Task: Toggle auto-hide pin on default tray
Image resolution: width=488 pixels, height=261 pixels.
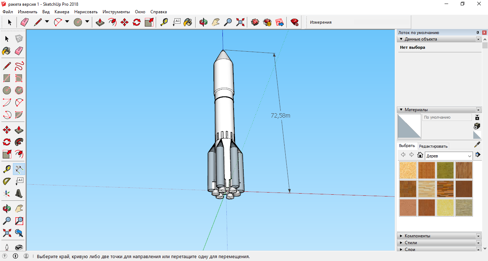Action: pyautogui.click(x=478, y=33)
